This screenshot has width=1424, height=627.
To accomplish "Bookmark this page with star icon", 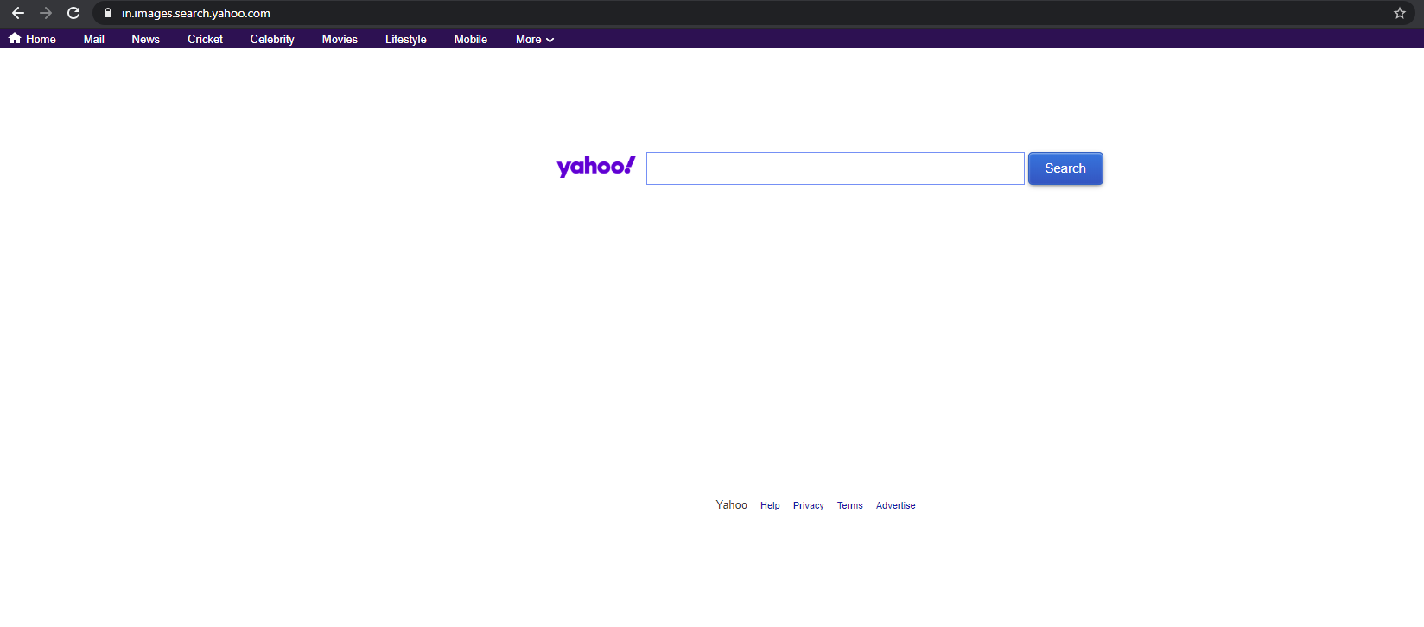I will pos(1400,13).
